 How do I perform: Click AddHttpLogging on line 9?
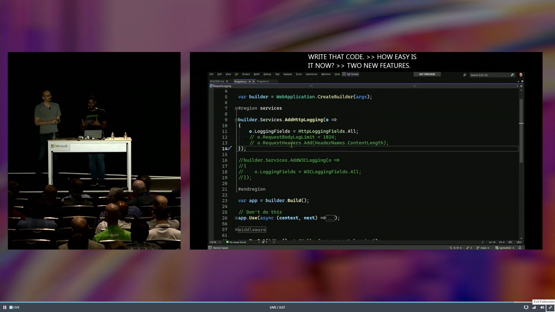[304, 120]
